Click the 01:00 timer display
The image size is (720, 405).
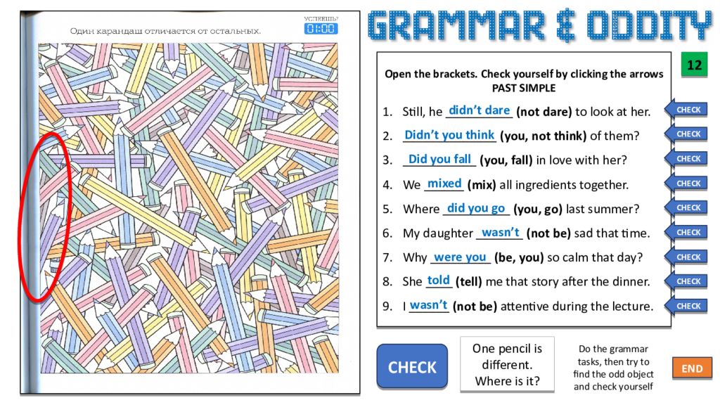pyautogui.click(x=321, y=29)
